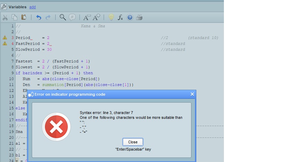Click the Copy icon in toolbar
Screen dimensions: 283x162
[15, 17]
